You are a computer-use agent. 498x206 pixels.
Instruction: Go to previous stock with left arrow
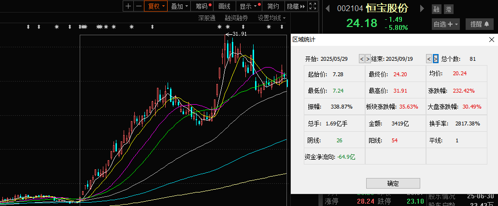coord(327,9)
